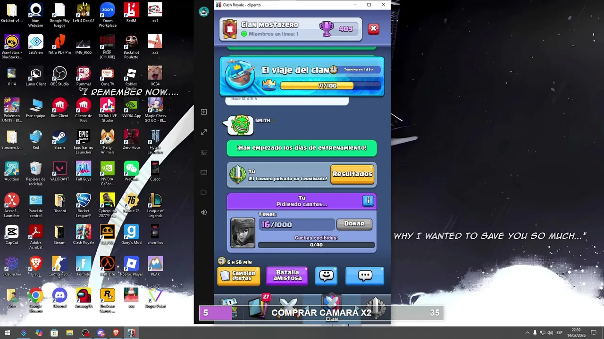Open Garry's Mod desktop shortcut
The height and width of the screenshot is (339, 604).
(131, 234)
